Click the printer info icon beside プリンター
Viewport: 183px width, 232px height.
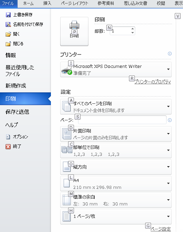[x=170, y=53]
